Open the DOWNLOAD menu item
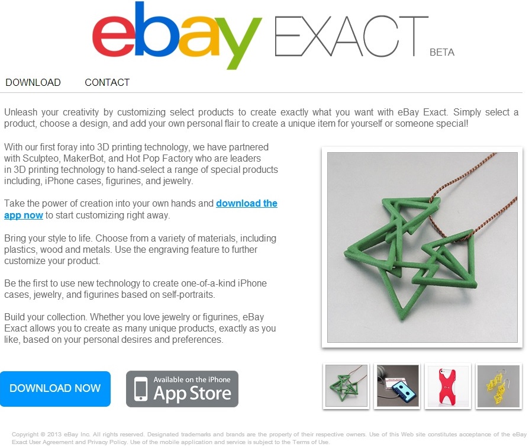529x447 pixels. click(x=33, y=82)
